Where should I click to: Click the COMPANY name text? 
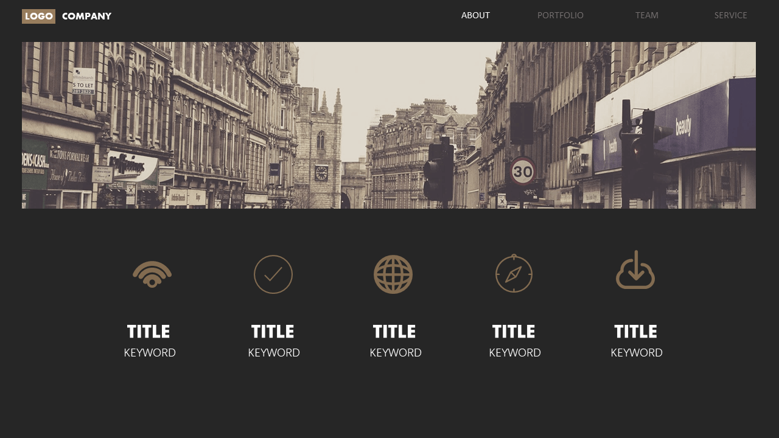pos(86,16)
